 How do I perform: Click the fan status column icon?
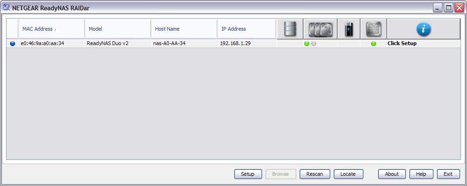point(374,29)
